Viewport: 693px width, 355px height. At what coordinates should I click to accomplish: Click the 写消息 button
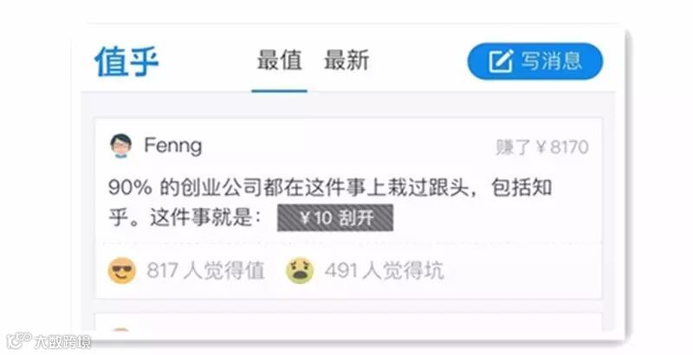click(535, 61)
